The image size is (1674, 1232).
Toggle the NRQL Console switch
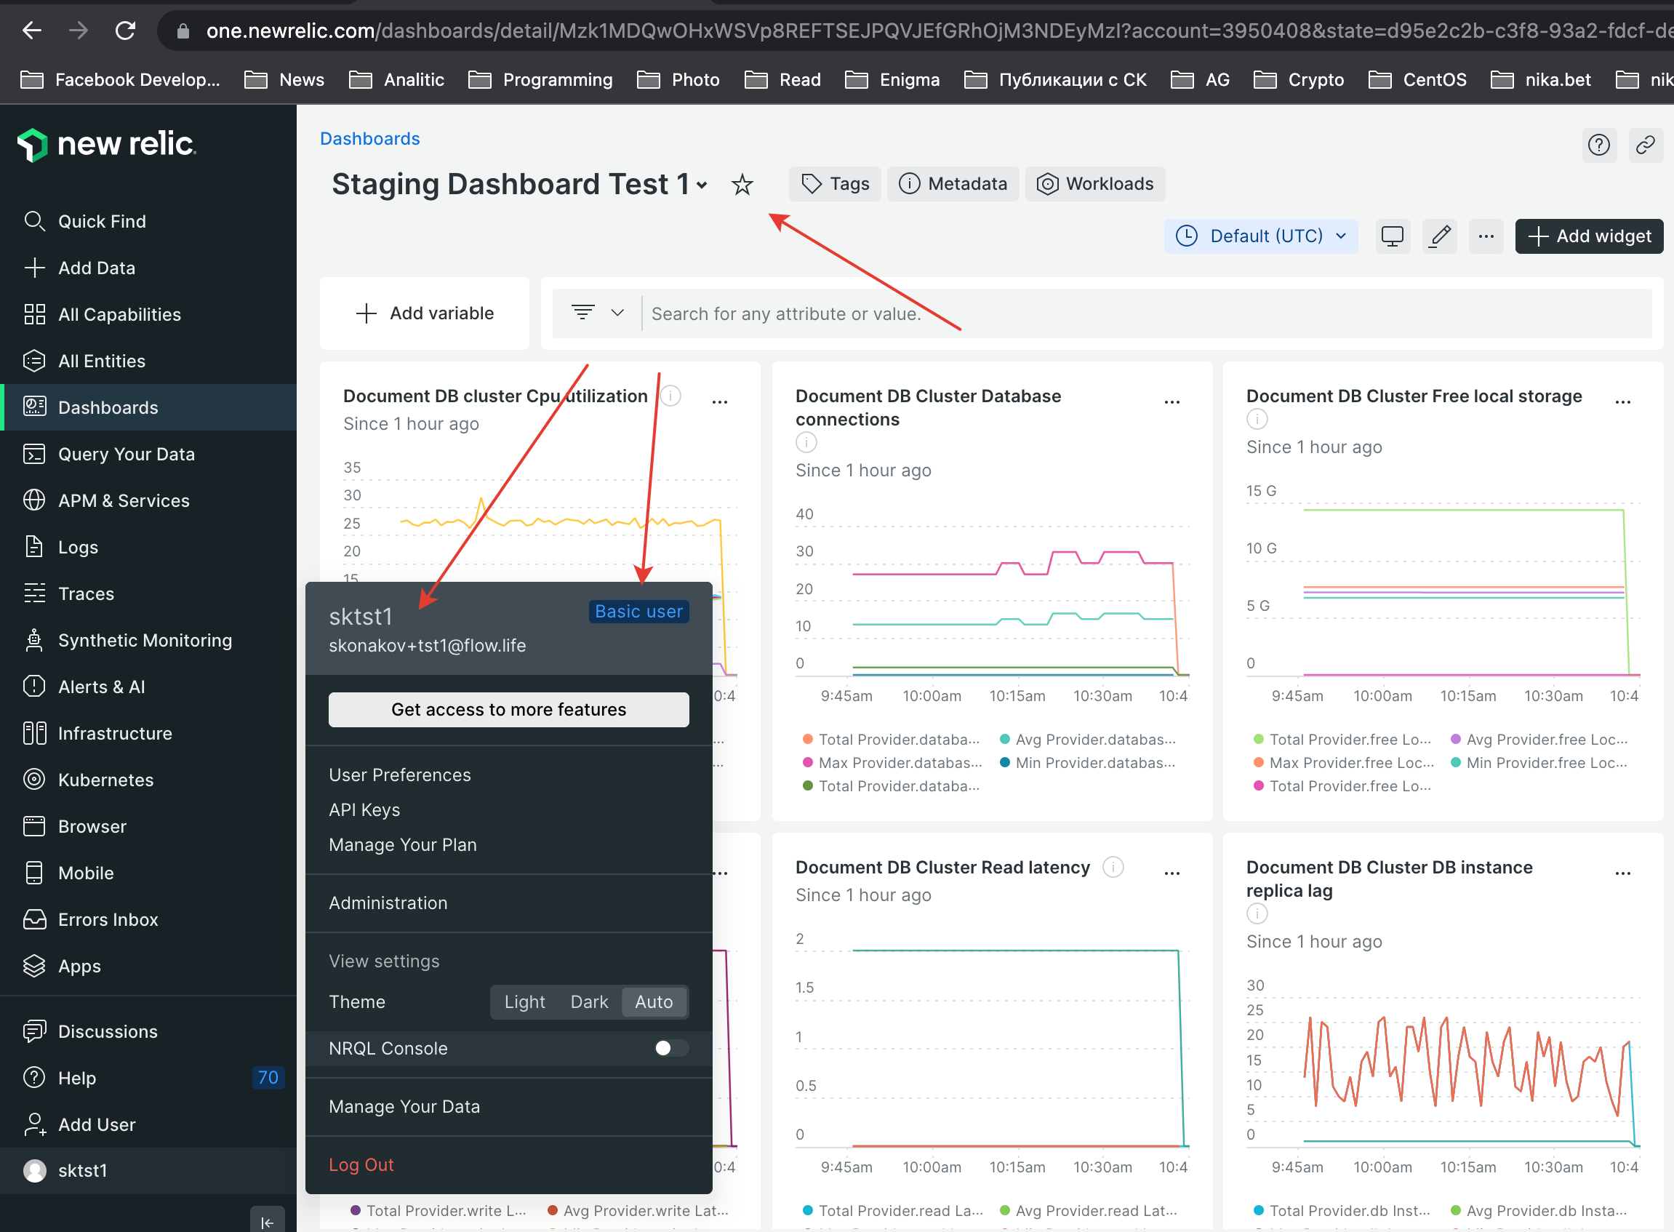point(670,1049)
